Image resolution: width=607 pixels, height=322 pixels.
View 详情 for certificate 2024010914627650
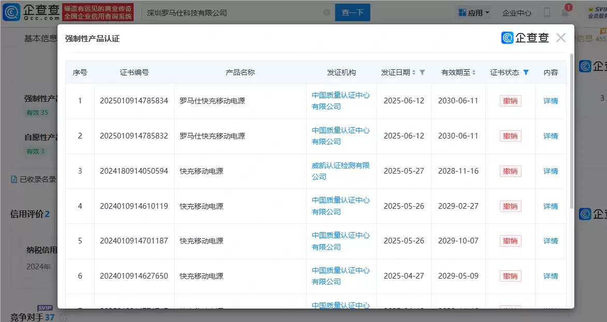pyautogui.click(x=551, y=276)
